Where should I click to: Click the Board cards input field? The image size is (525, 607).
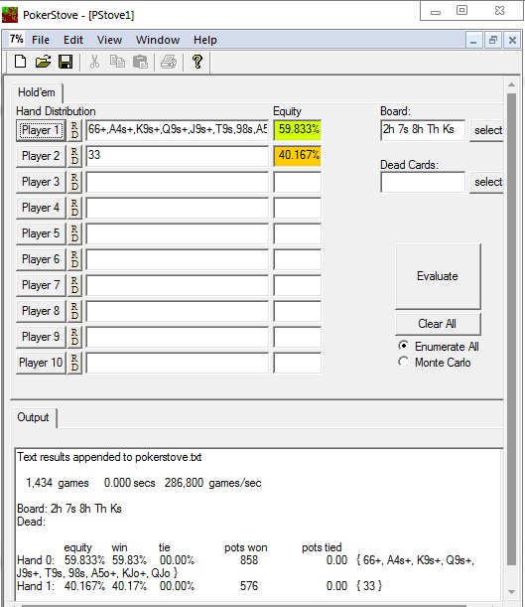pos(423,130)
